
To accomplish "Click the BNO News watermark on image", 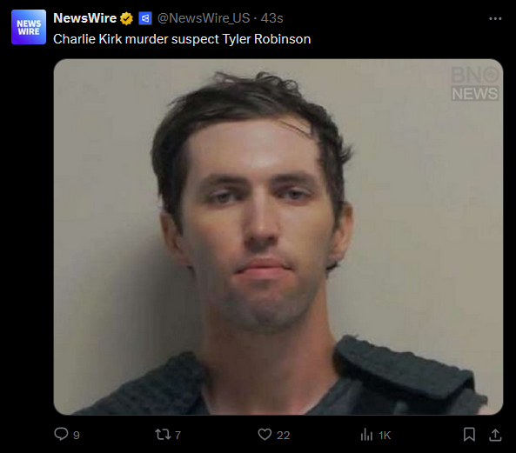I will [x=475, y=83].
